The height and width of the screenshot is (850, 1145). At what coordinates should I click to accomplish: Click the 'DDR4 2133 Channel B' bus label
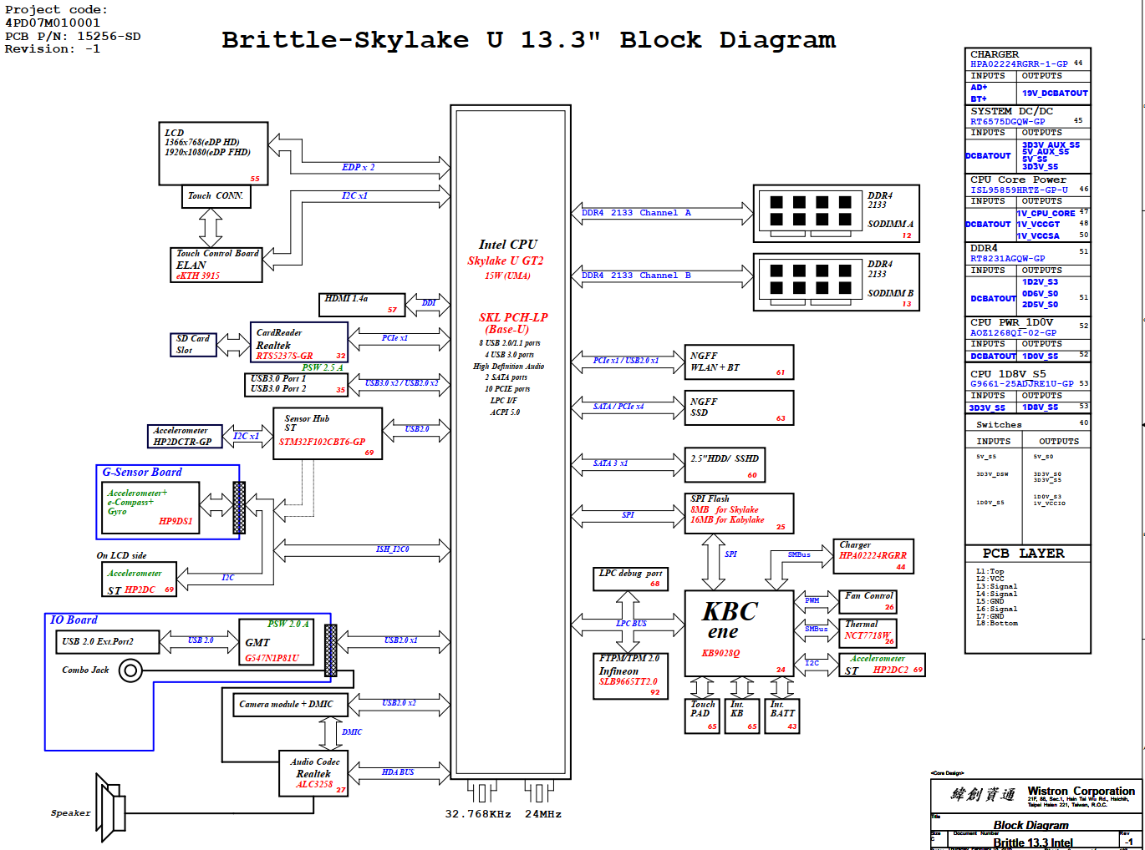point(636,276)
